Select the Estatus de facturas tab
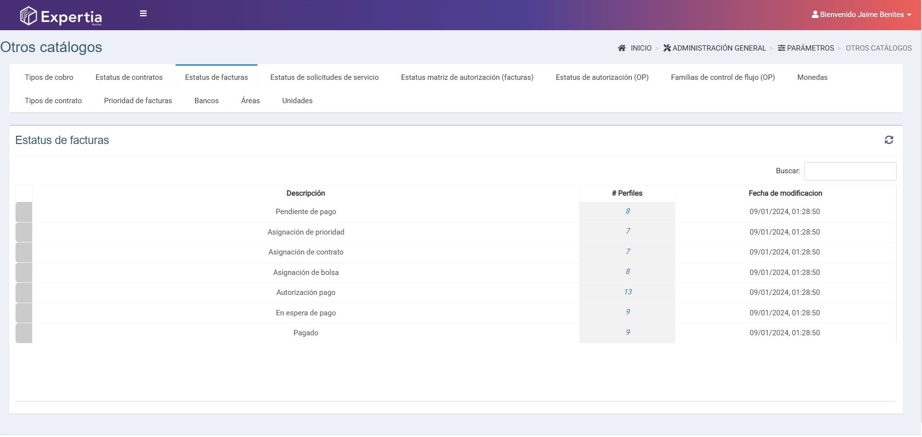 (216, 77)
